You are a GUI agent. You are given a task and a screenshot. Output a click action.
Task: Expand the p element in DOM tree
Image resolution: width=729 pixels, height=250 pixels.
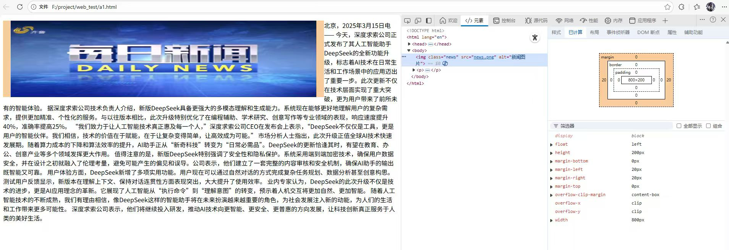point(414,70)
